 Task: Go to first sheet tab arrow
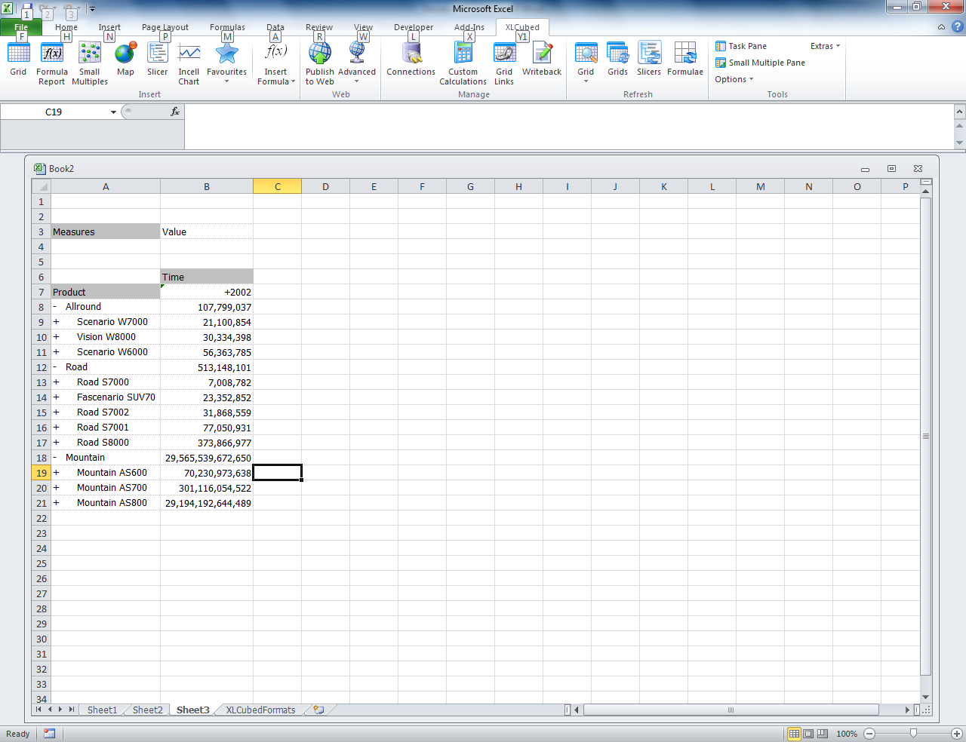[38, 710]
